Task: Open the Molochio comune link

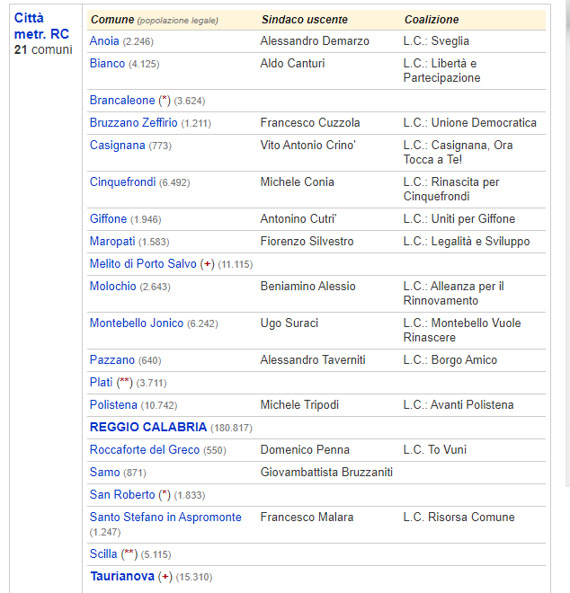Action: coord(112,287)
